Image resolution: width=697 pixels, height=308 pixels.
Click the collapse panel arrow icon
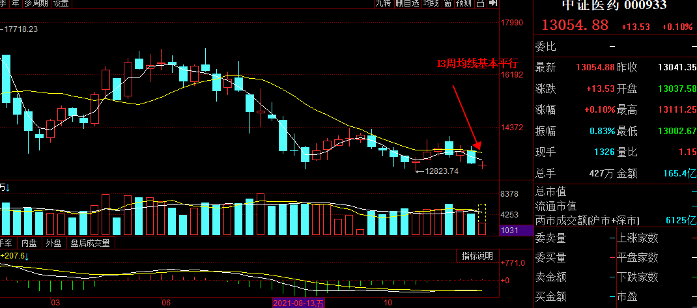492,3
